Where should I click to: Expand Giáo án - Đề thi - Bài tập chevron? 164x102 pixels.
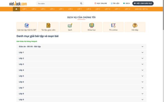(x=142, y=47)
